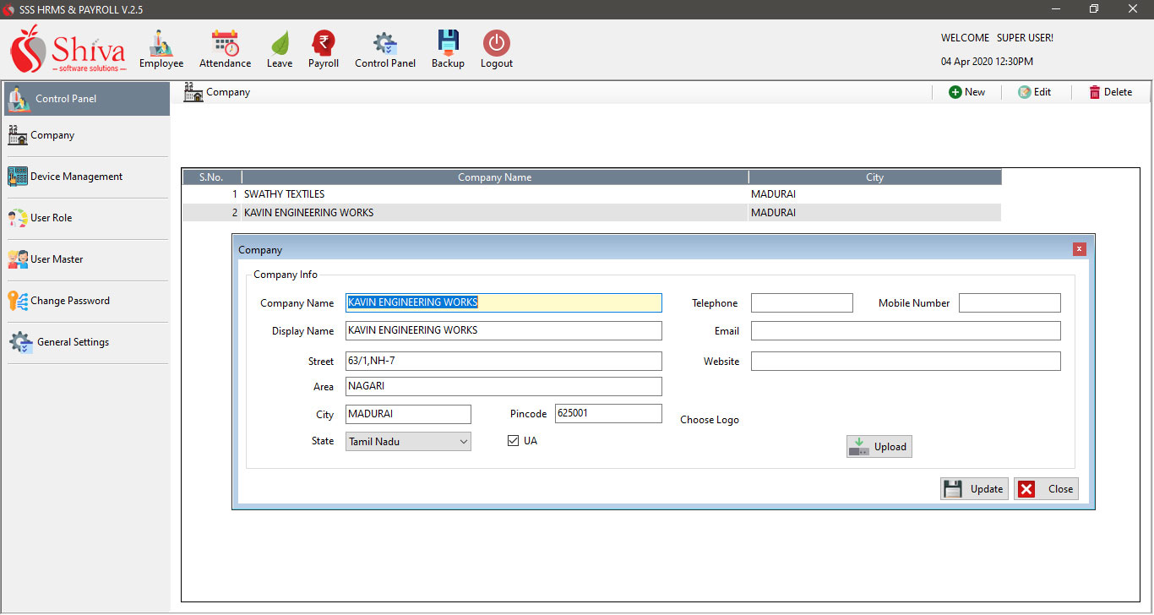Image resolution: width=1154 pixels, height=615 pixels.
Task: Click the Delete trash icon
Action: 1095,92
